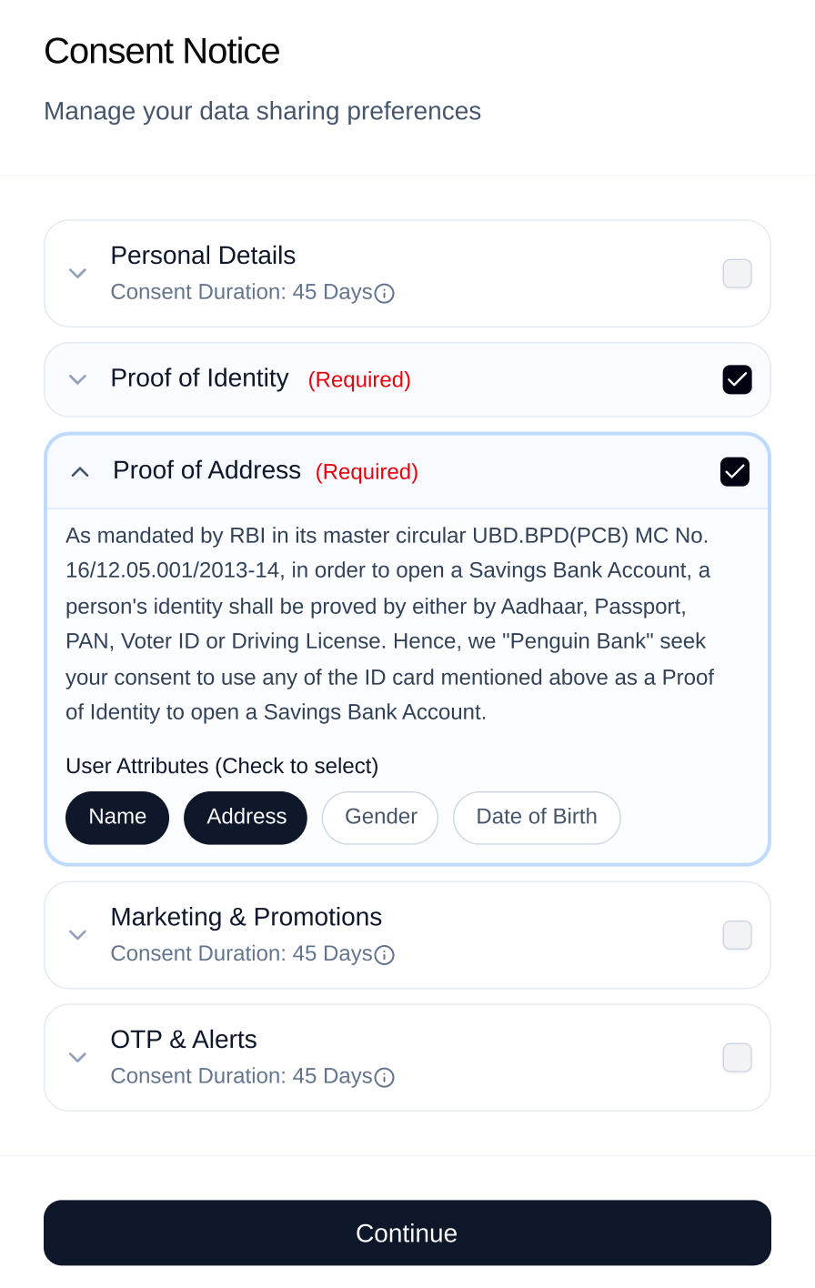Deselect the Name attribute chip
Screen dimensions: 815x1288
click(117, 817)
